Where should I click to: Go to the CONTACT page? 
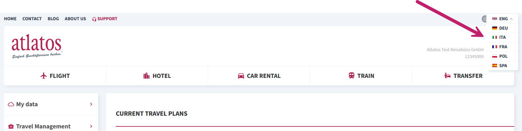pyautogui.click(x=32, y=19)
